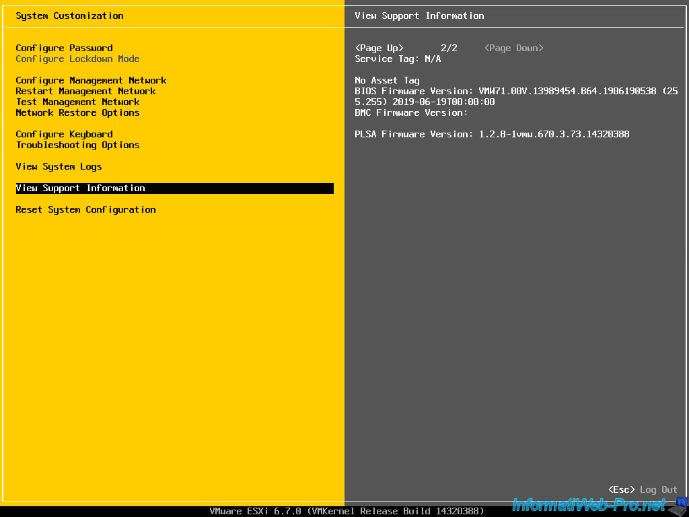Click the 2/2 page indicator
The height and width of the screenshot is (517, 689).
449,48
